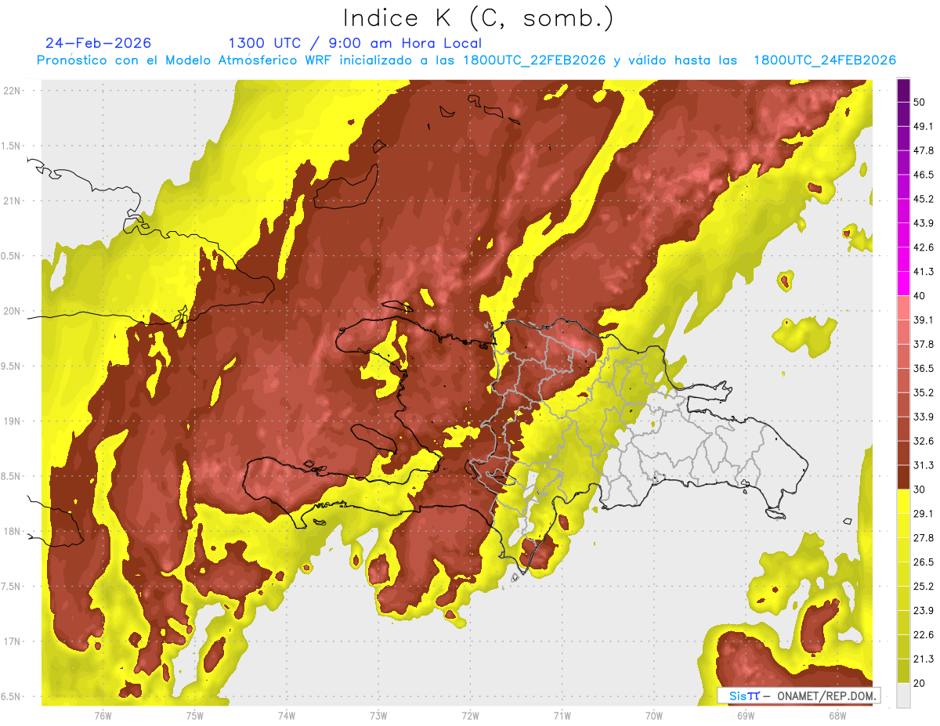This screenshot has height=726, width=940.
Task: Click the colorbar label '32.6'
Action: click(x=923, y=441)
